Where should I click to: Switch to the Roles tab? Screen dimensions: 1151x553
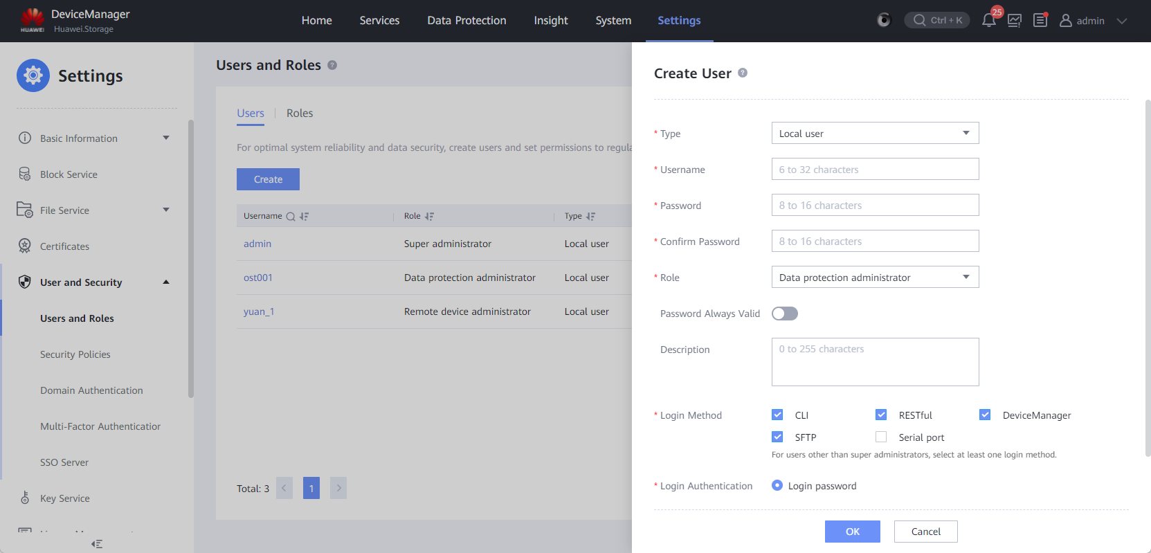tap(300, 114)
